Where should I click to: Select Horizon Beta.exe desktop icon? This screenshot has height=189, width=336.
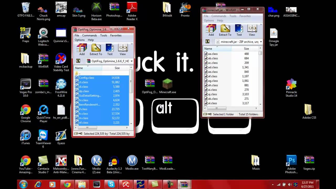(x=96, y=11)
